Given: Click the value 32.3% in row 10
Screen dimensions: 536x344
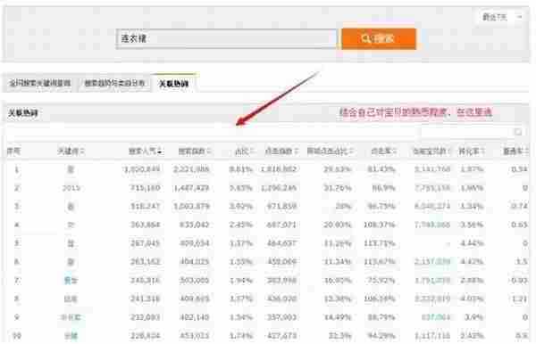Looking at the screenshot, I should coord(339,336).
